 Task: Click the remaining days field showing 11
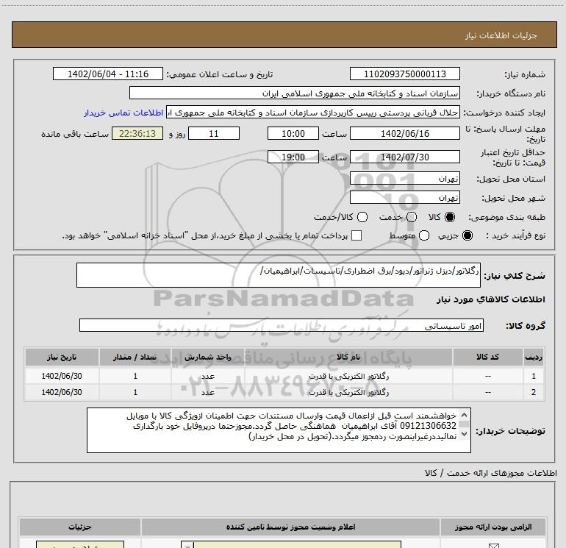[214, 133]
